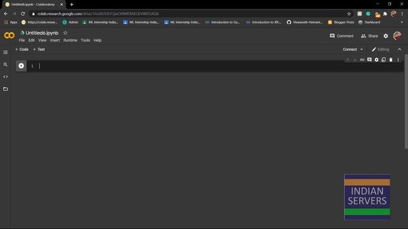Open the Runtime menu

coord(70,40)
